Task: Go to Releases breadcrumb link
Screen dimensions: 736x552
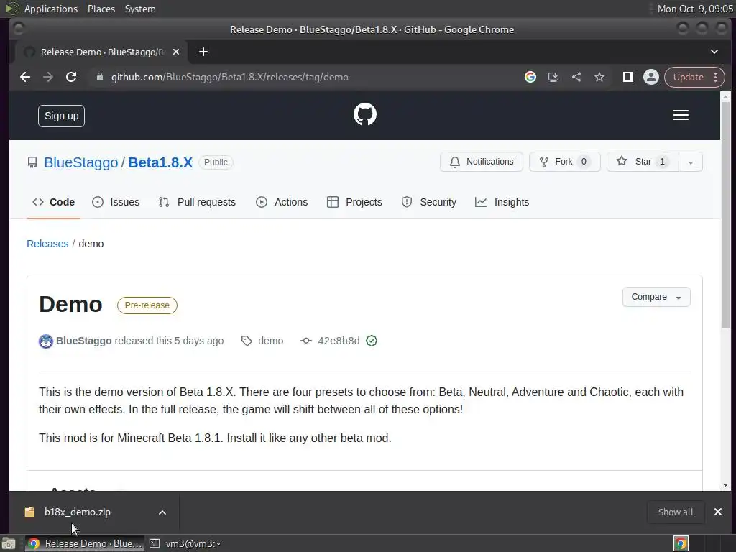Action: pos(47,244)
